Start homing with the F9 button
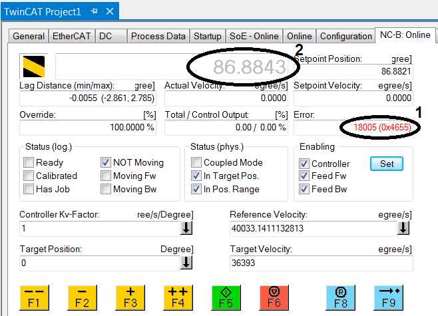This screenshot has width=438, height=316. tap(389, 297)
